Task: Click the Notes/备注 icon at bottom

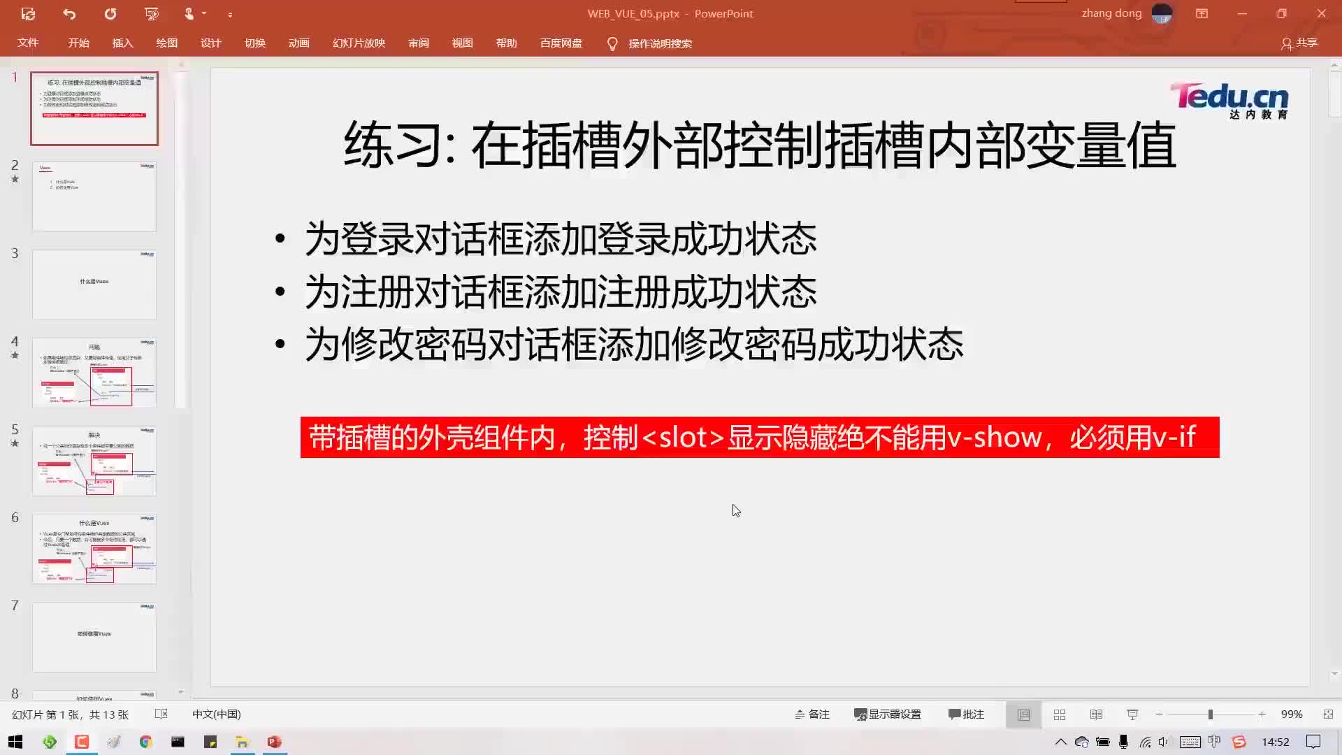Action: (811, 714)
